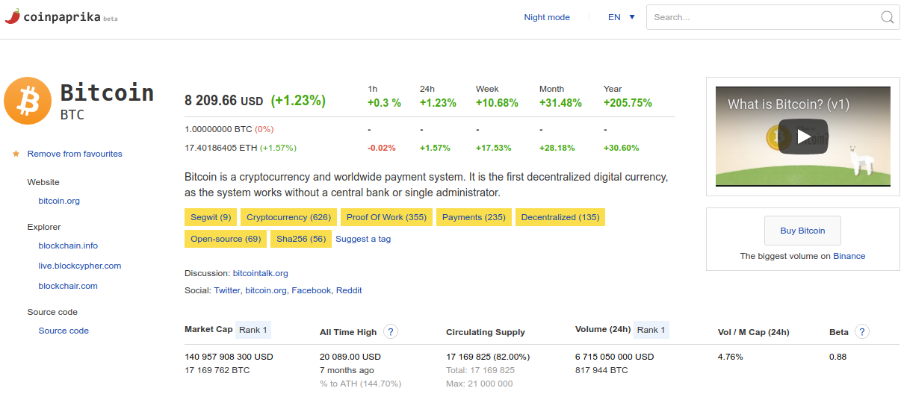Click the % to ATH (144.70%) text
Image resolution: width=901 pixels, height=397 pixels.
pos(360,384)
